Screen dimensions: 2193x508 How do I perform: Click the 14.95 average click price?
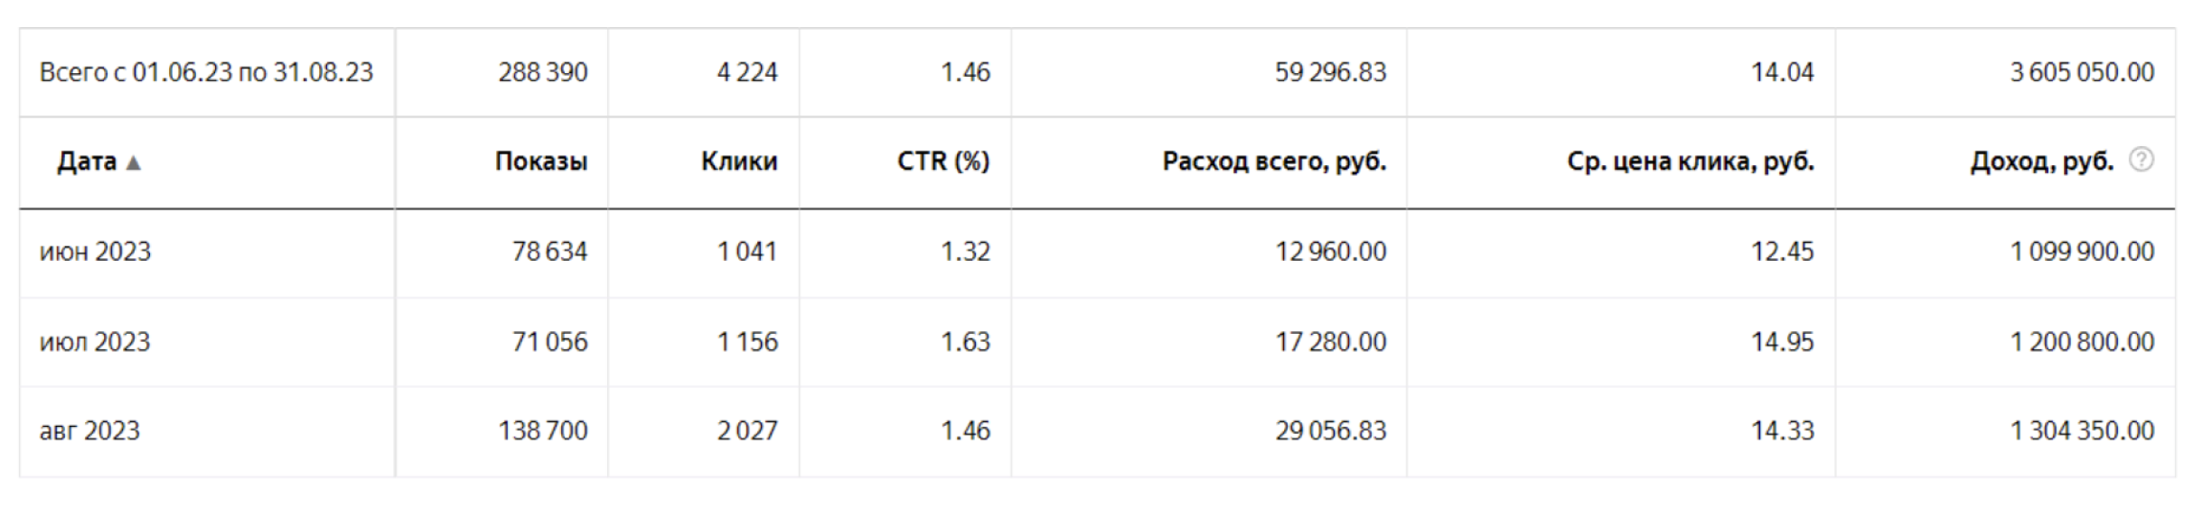[x=1782, y=342]
